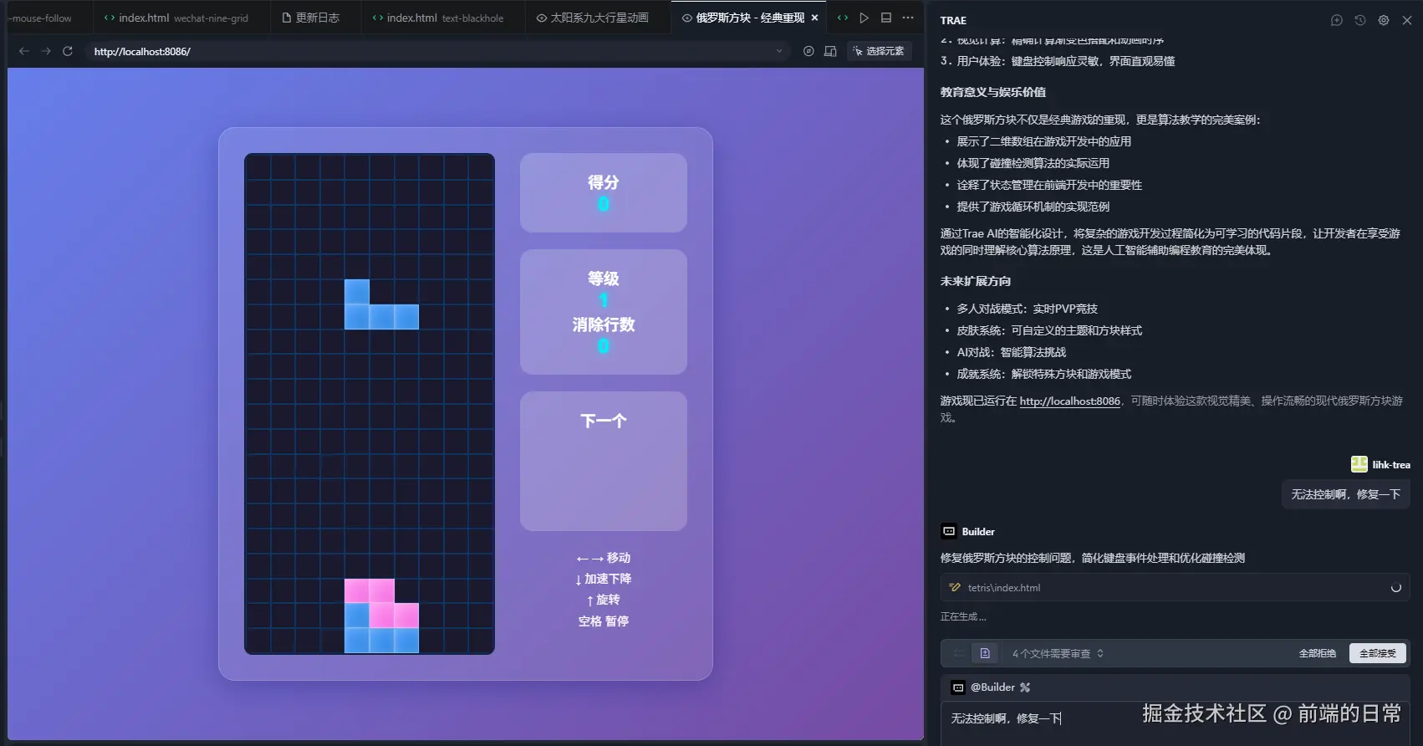Screen dimensions: 1423x746
Task: Open the http://localhost:8086 link in chat
Action: (1069, 401)
